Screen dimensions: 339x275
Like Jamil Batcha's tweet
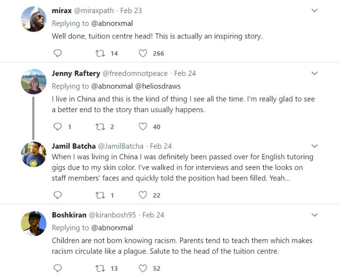[143, 195]
